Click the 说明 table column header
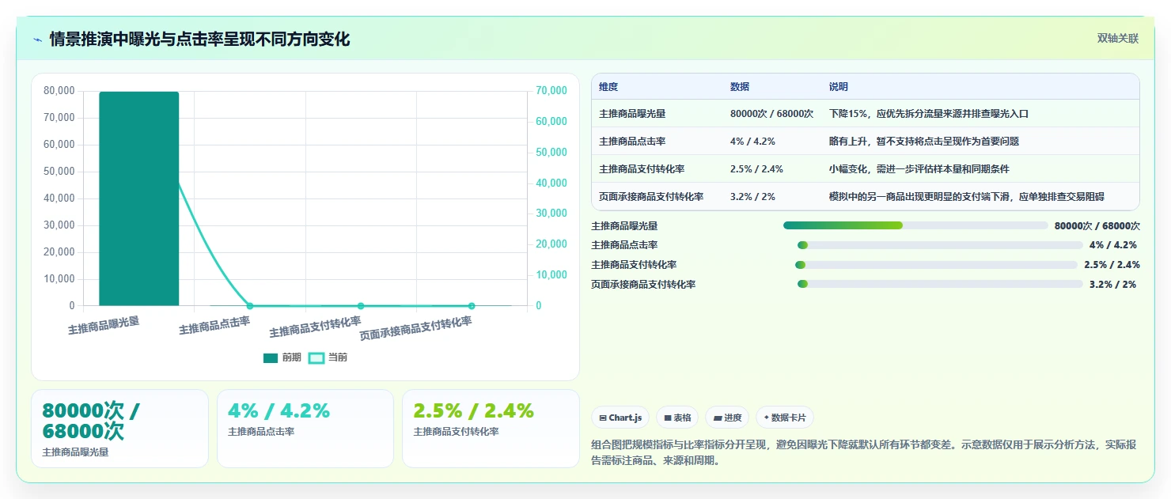 (x=839, y=87)
